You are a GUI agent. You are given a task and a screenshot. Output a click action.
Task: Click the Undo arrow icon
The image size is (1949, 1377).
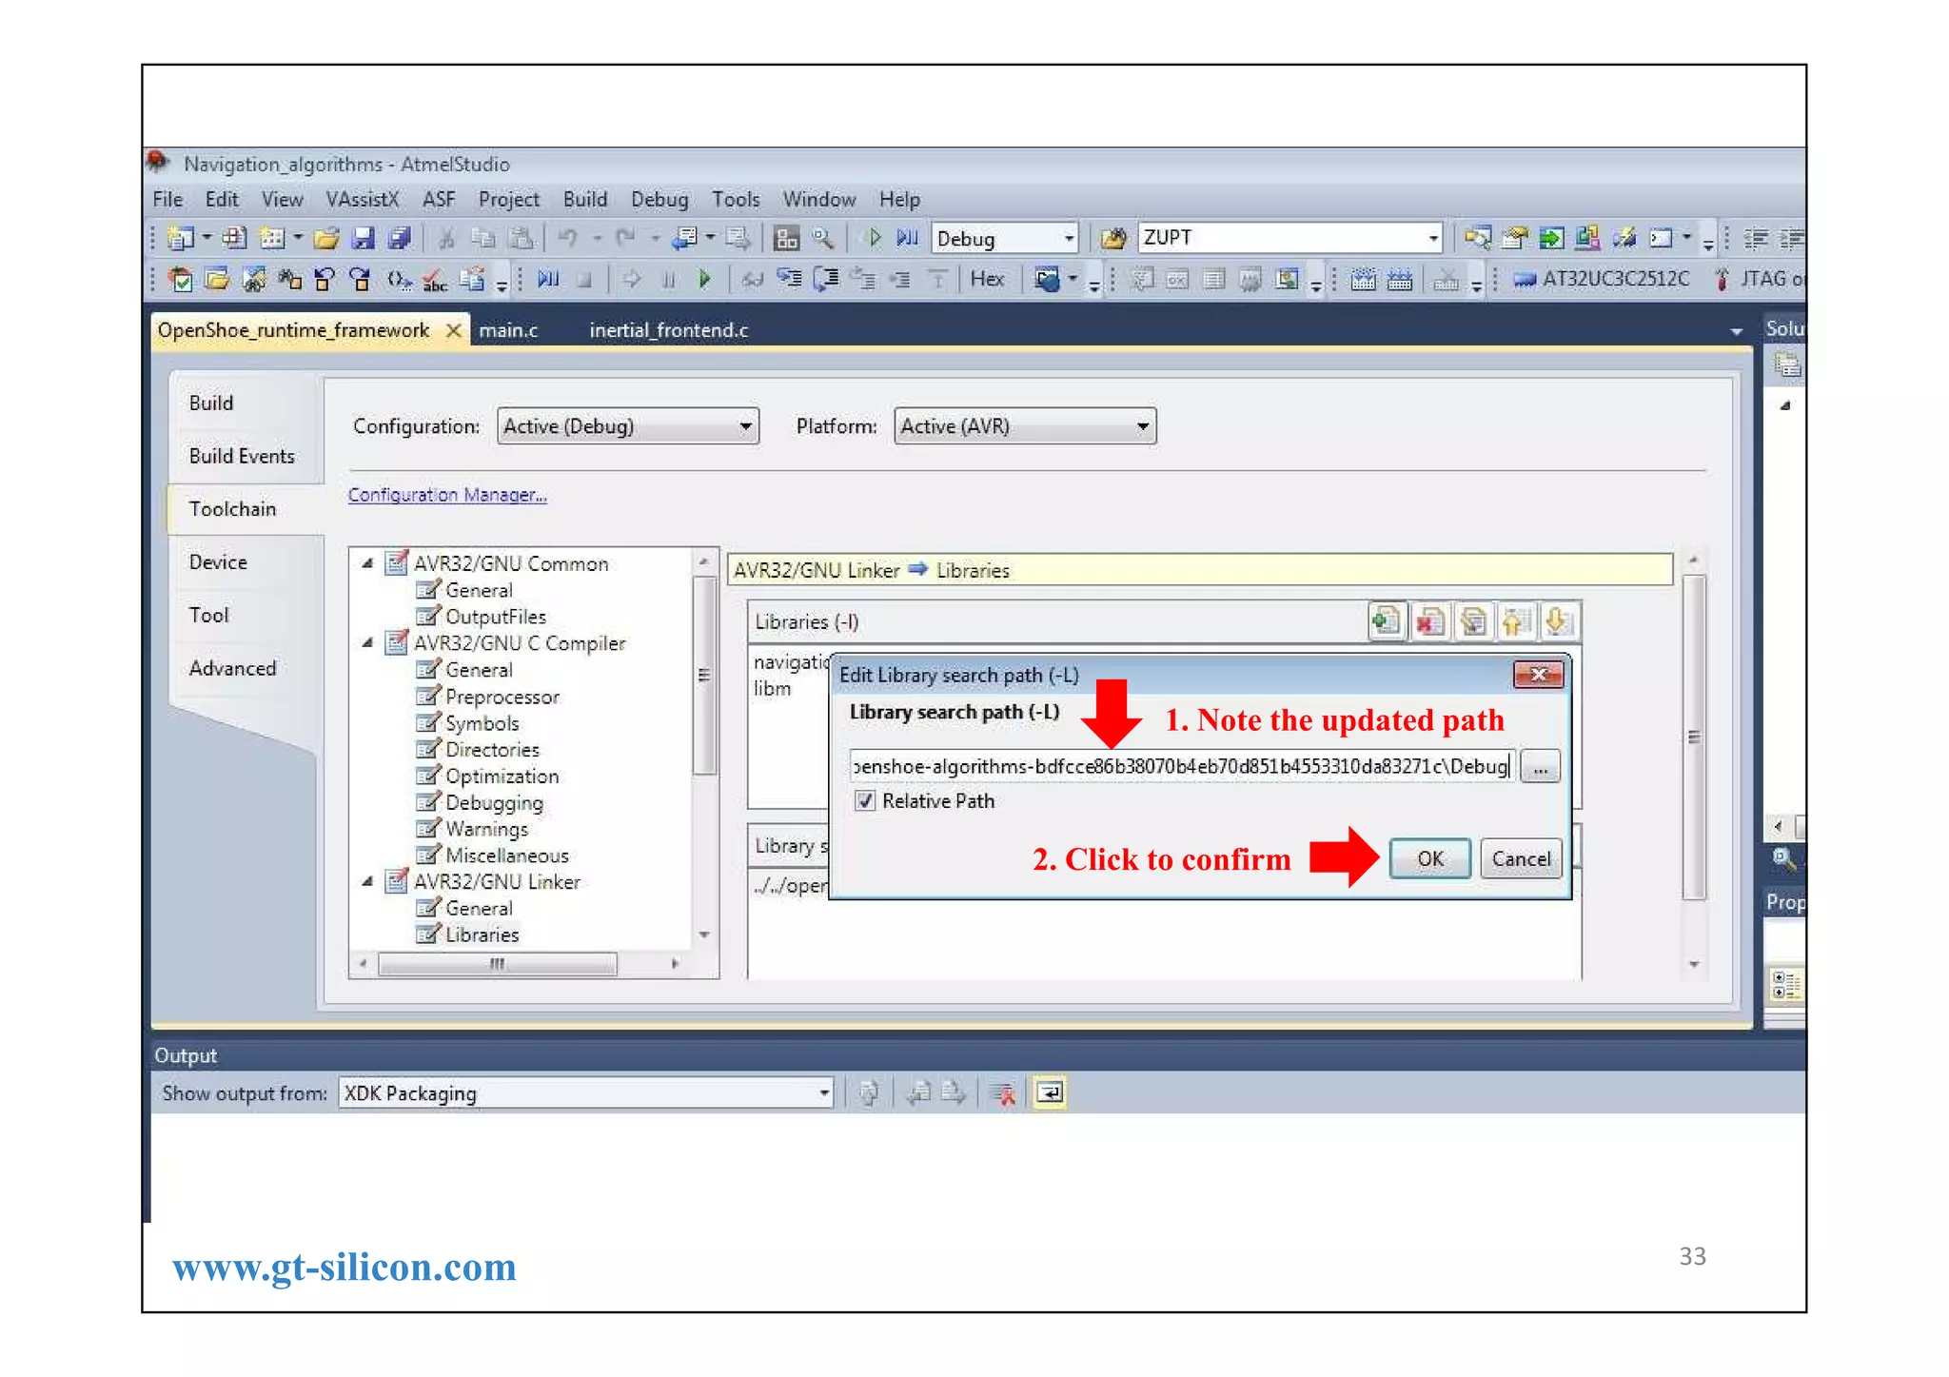[x=568, y=238]
